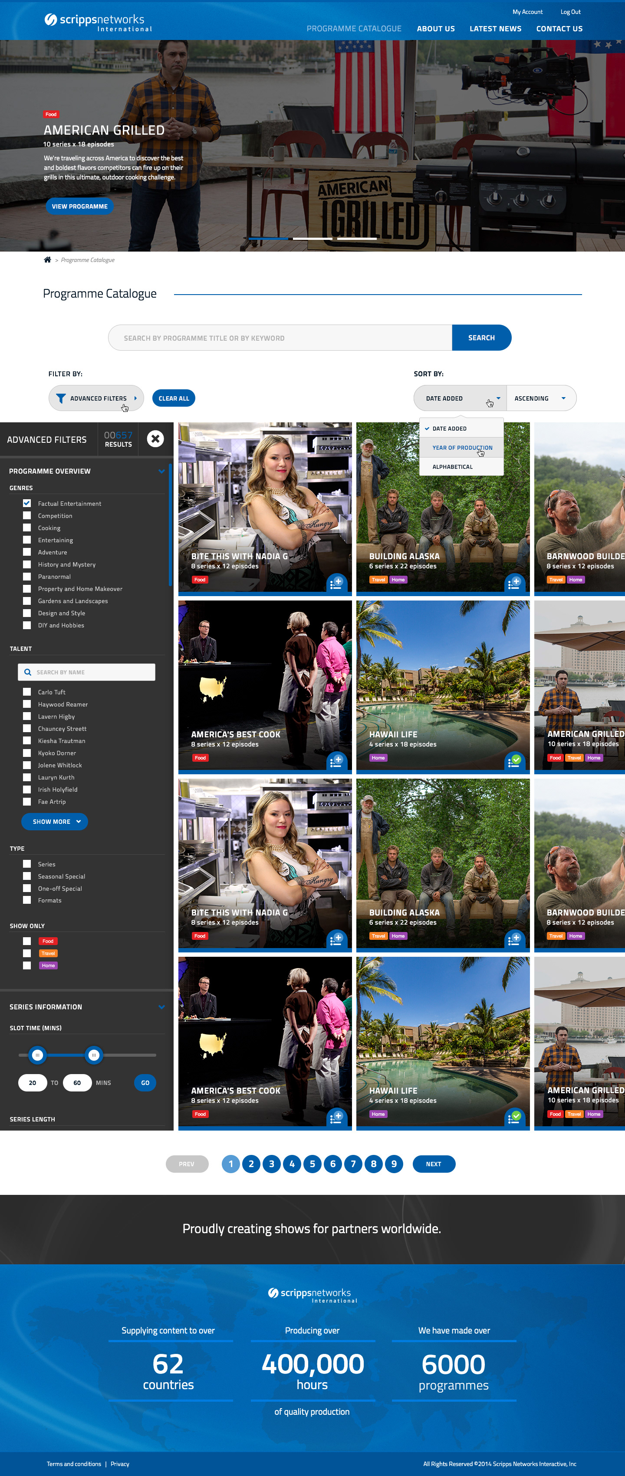Open the Terms and conditions link
The image size is (625, 1476).
pos(74,1463)
